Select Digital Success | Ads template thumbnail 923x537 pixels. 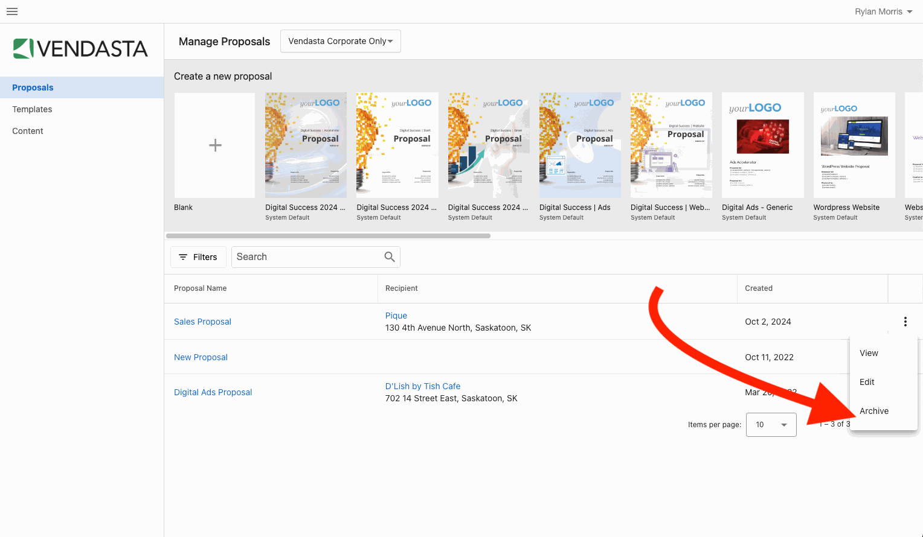point(580,145)
